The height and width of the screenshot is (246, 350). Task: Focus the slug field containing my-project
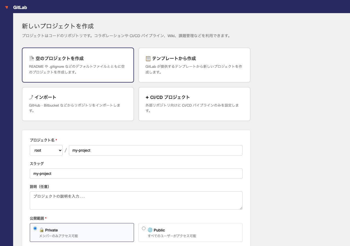(x=136, y=174)
